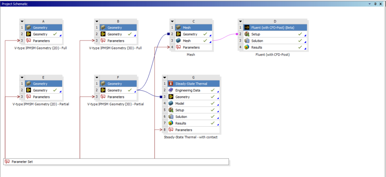Select Mesh header cell in system C

[193, 27]
